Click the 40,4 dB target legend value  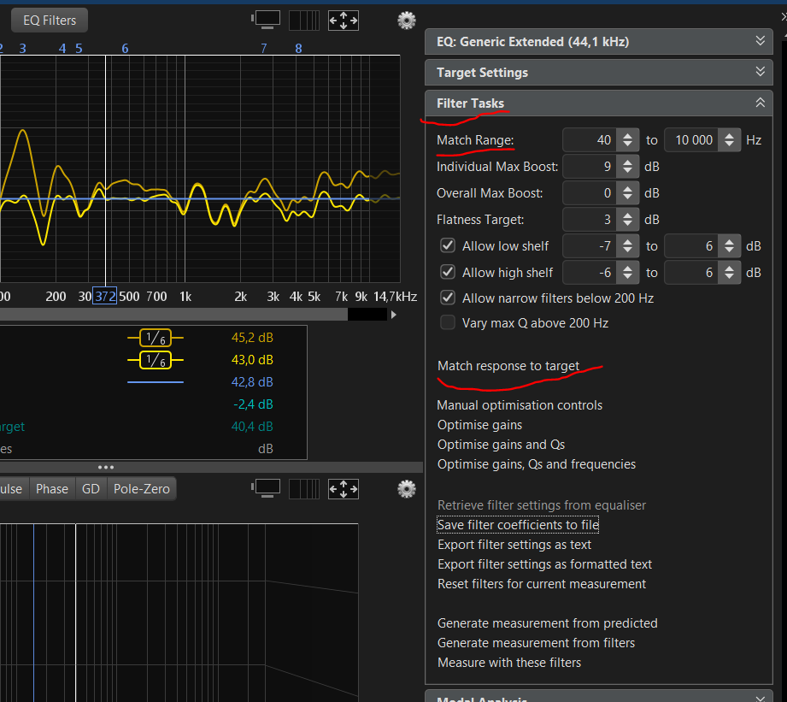point(252,427)
